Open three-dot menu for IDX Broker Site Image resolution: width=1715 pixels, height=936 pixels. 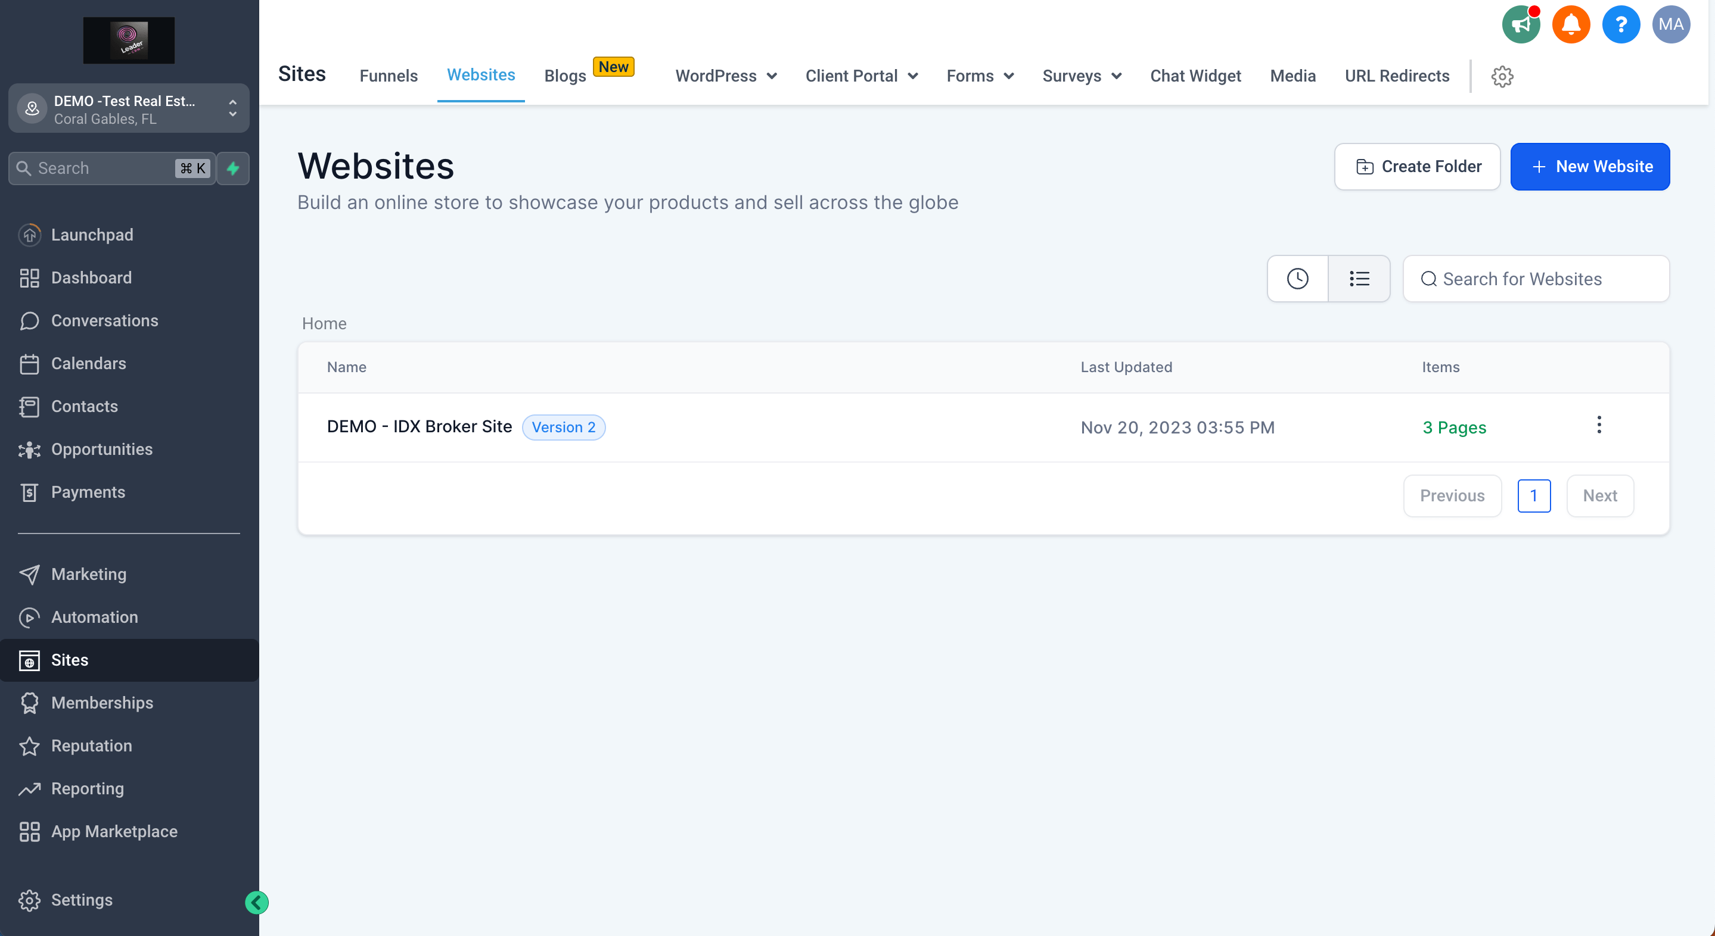pos(1598,425)
